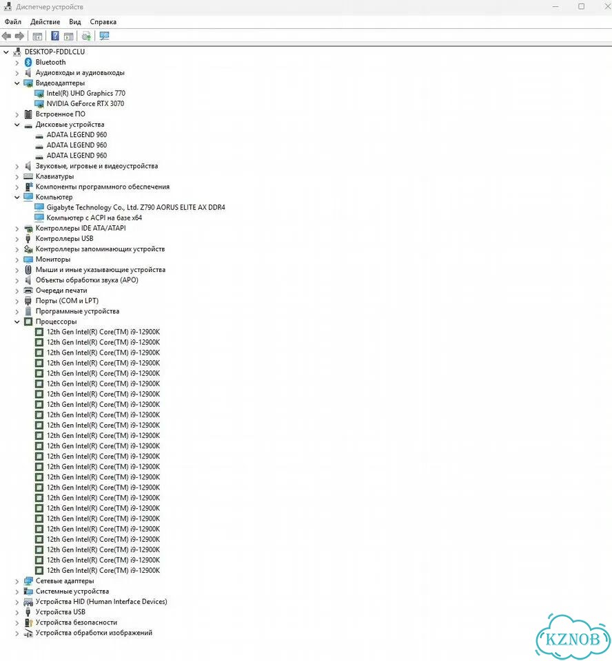The width and height of the screenshot is (612, 661).
Task: Expand the Сетевые адаптеры category arrow
Action: (17, 581)
